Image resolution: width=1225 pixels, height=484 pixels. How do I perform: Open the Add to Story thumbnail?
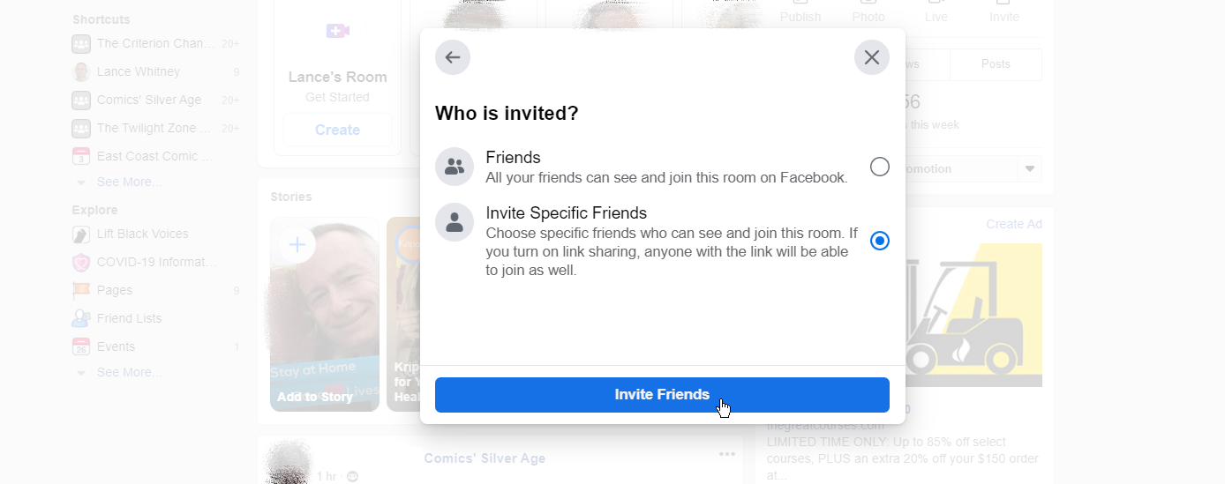325,315
